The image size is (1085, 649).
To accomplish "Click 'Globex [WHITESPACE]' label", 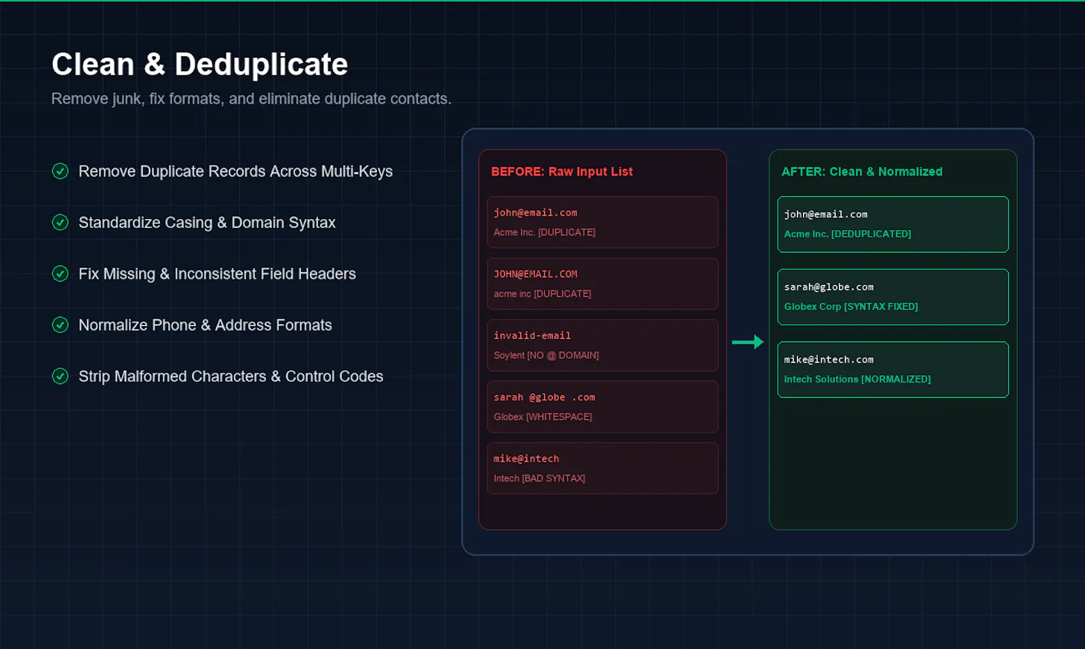I will 543,417.
